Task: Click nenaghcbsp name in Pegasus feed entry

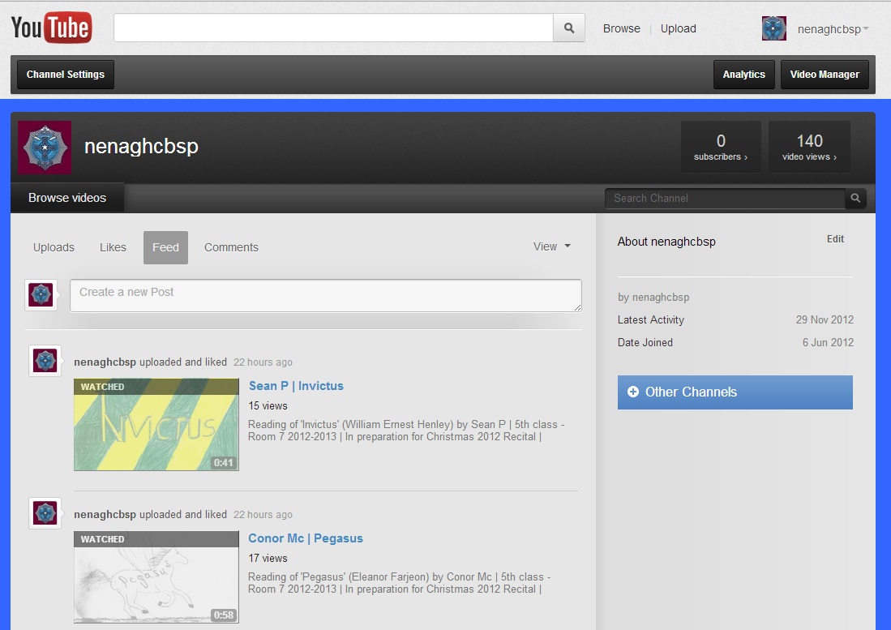Action: point(105,514)
